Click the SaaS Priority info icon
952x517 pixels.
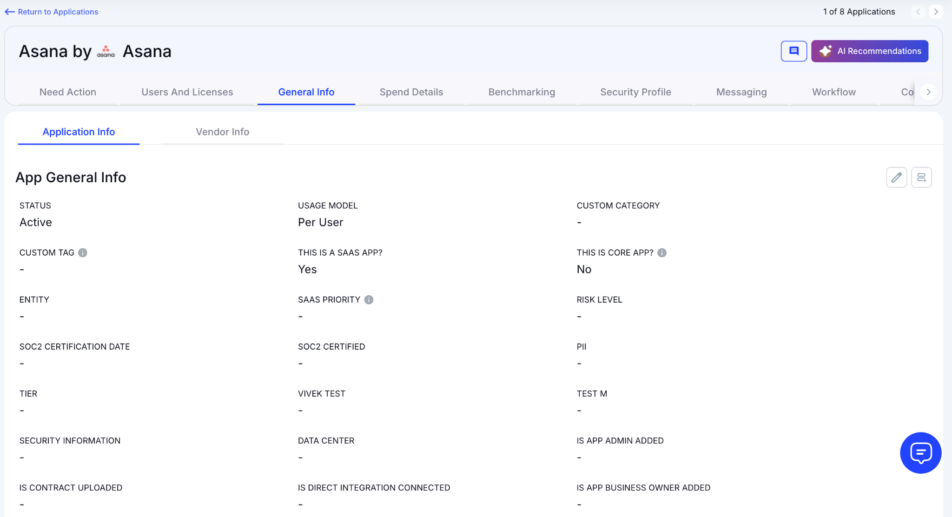(369, 300)
